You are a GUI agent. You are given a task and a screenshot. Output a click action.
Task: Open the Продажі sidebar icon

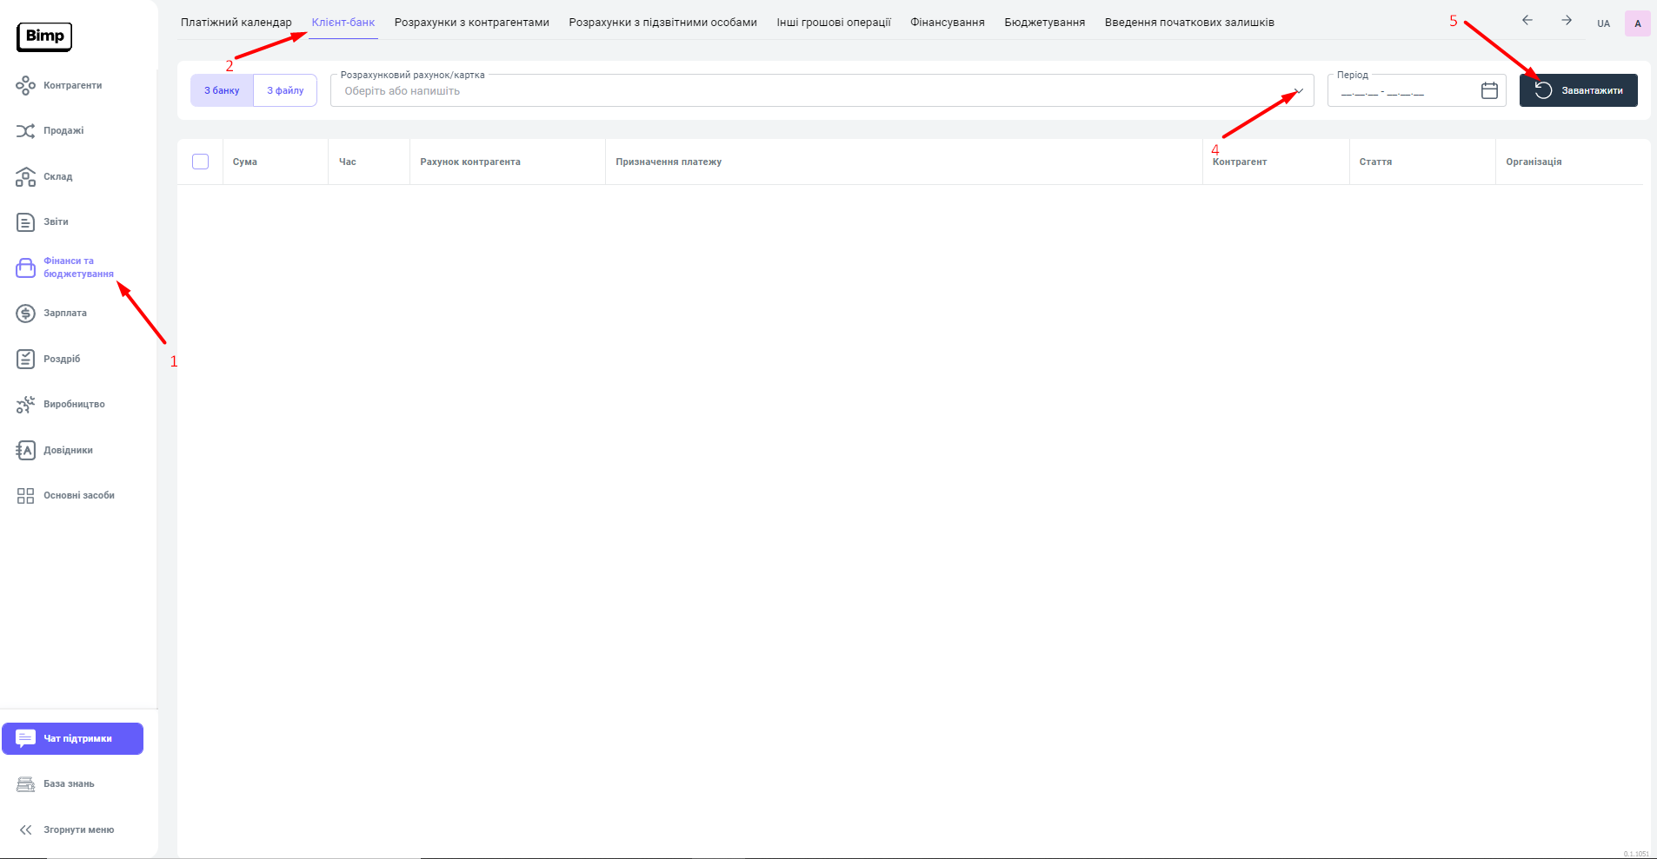26,131
